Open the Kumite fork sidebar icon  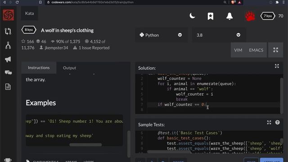(8, 45)
